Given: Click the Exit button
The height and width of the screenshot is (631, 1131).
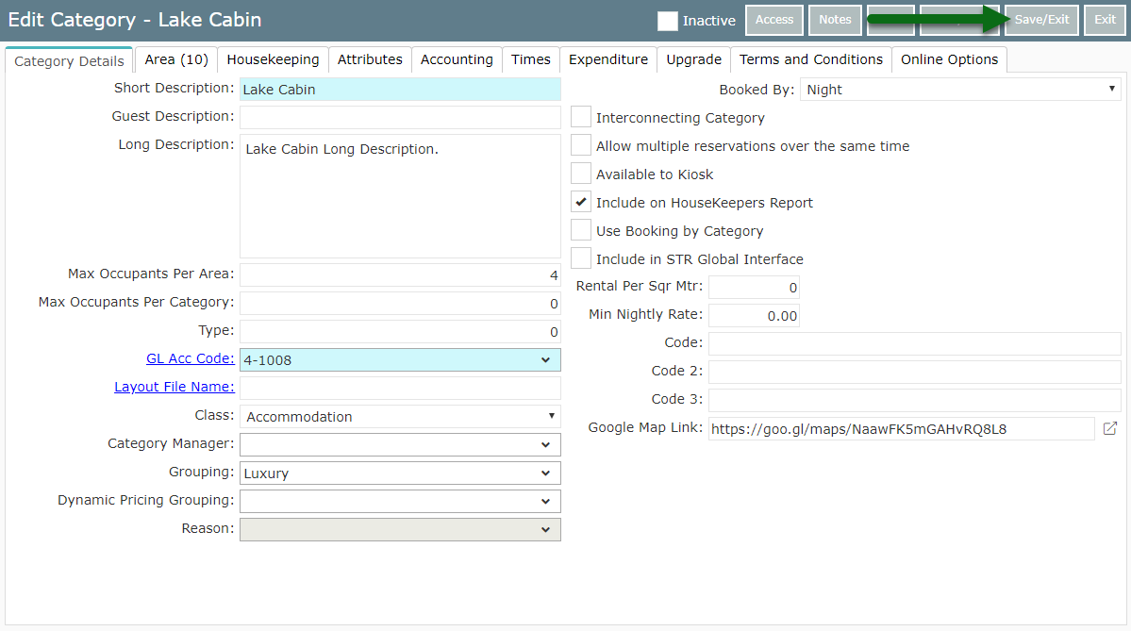Looking at the screenshot, I should coord(1105,20).
